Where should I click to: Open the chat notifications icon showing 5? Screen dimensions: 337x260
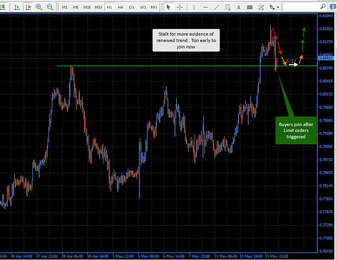(x=333, y=7)
